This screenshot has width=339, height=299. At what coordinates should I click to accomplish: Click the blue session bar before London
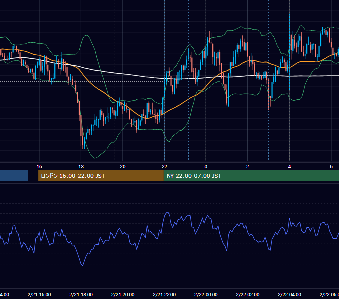tap(14, 176)
